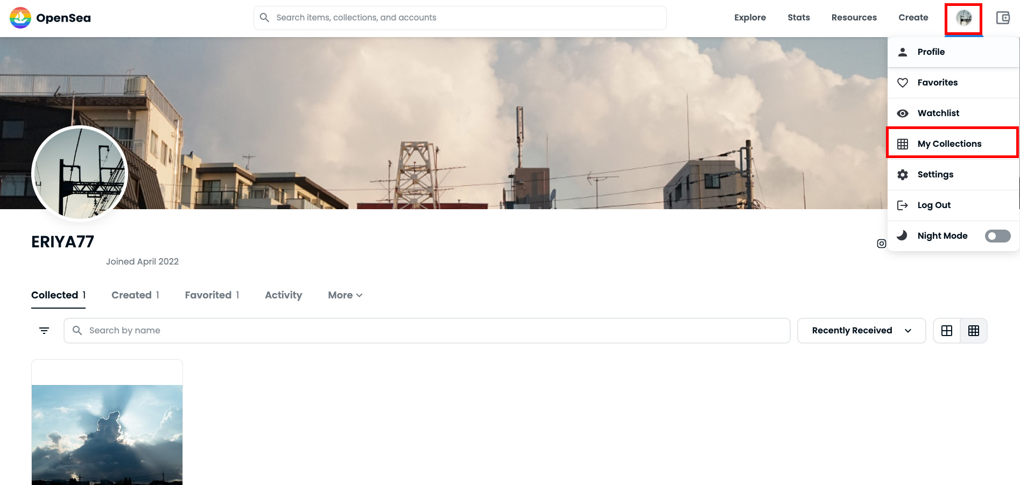Open Resources in the header
This screenshot has height=485, width=1020.
pos(854,18)
